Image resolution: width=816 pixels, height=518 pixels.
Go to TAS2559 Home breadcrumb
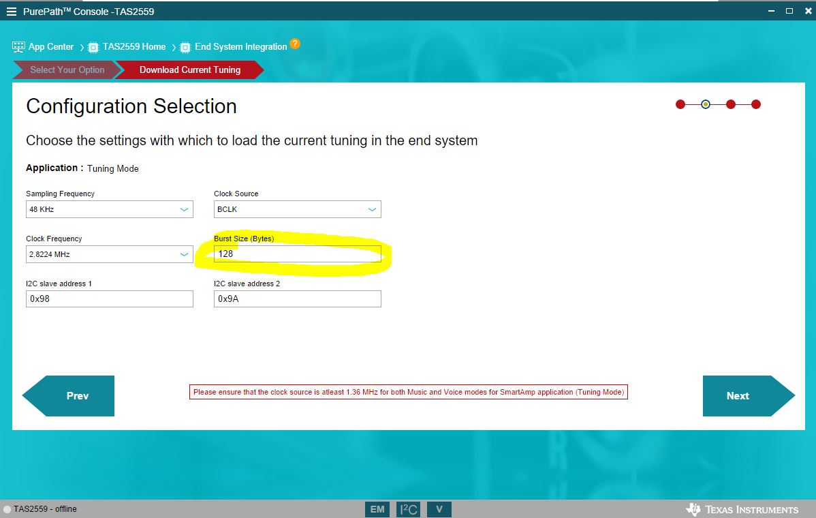[134, 47]
